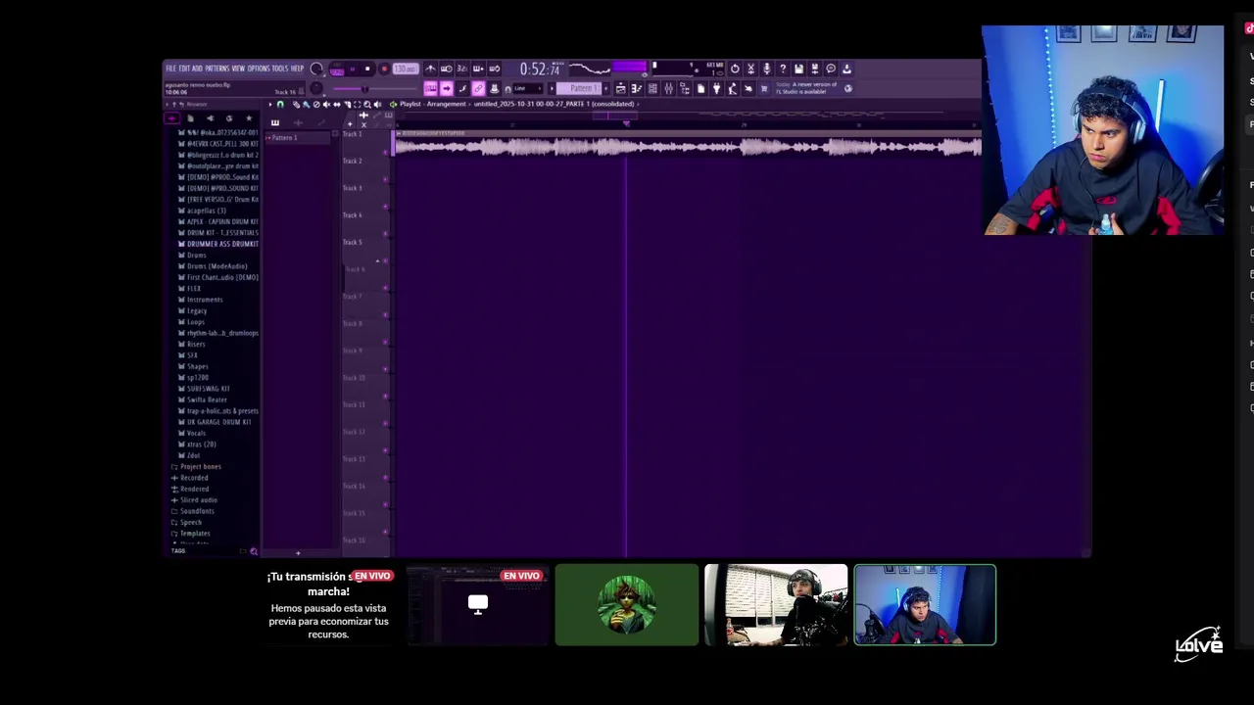Click the save project floppy icon
Viewport: 1254px width, 705px height.
(798, 69)
